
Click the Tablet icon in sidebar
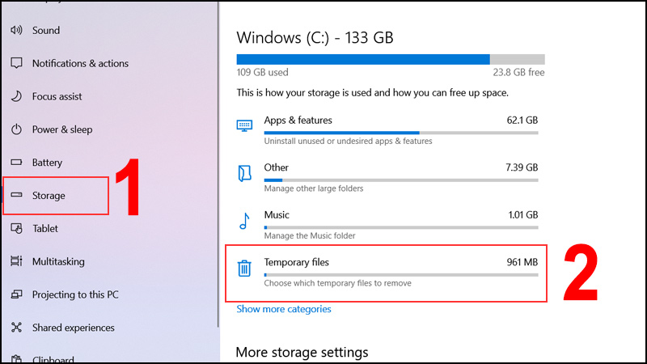15,229
